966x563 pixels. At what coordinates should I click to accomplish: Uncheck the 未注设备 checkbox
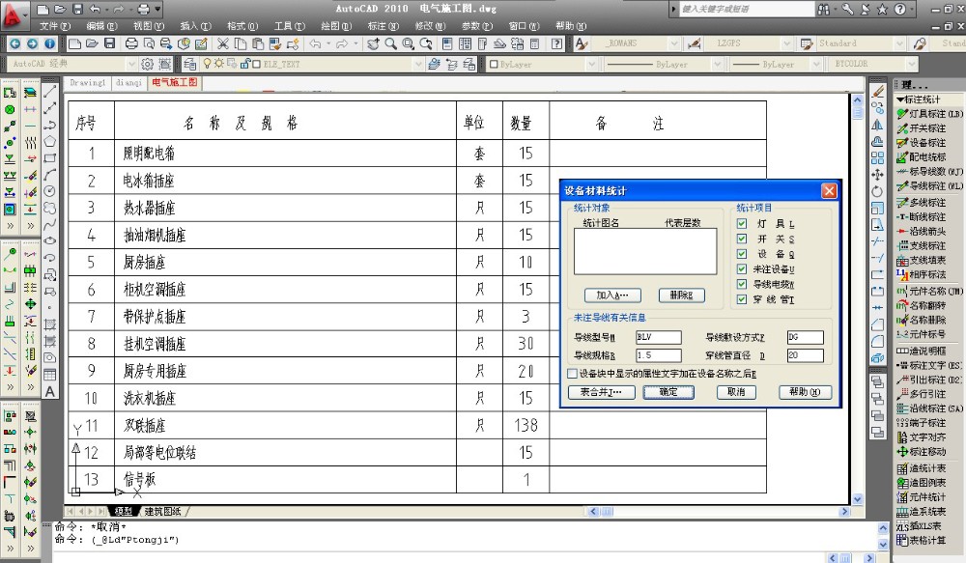(742, 269)
